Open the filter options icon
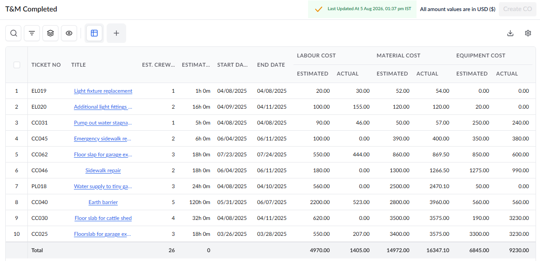Viewport: 540px width, 261px height. click(32, 33)
